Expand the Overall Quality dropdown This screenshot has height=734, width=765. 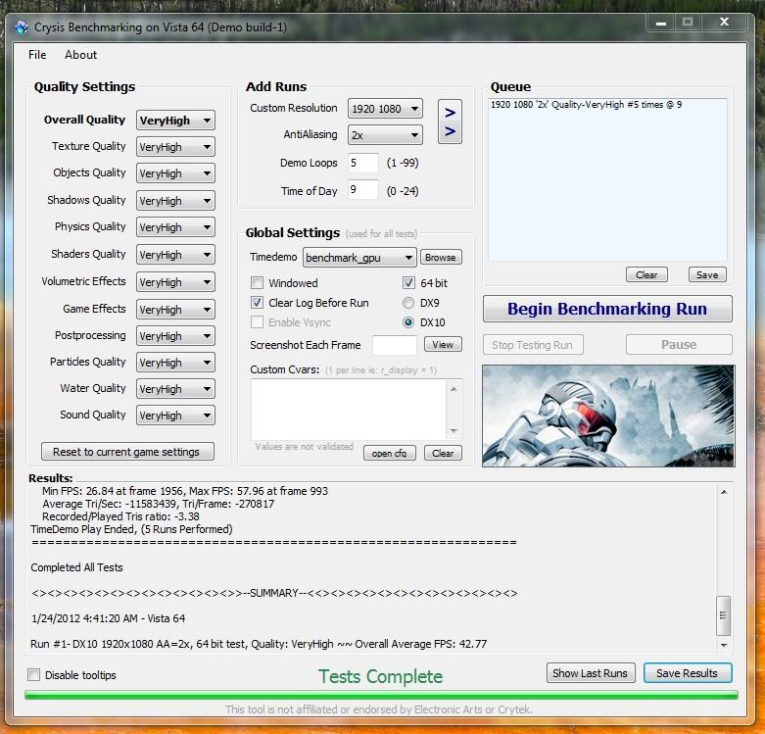pos(175,121)
